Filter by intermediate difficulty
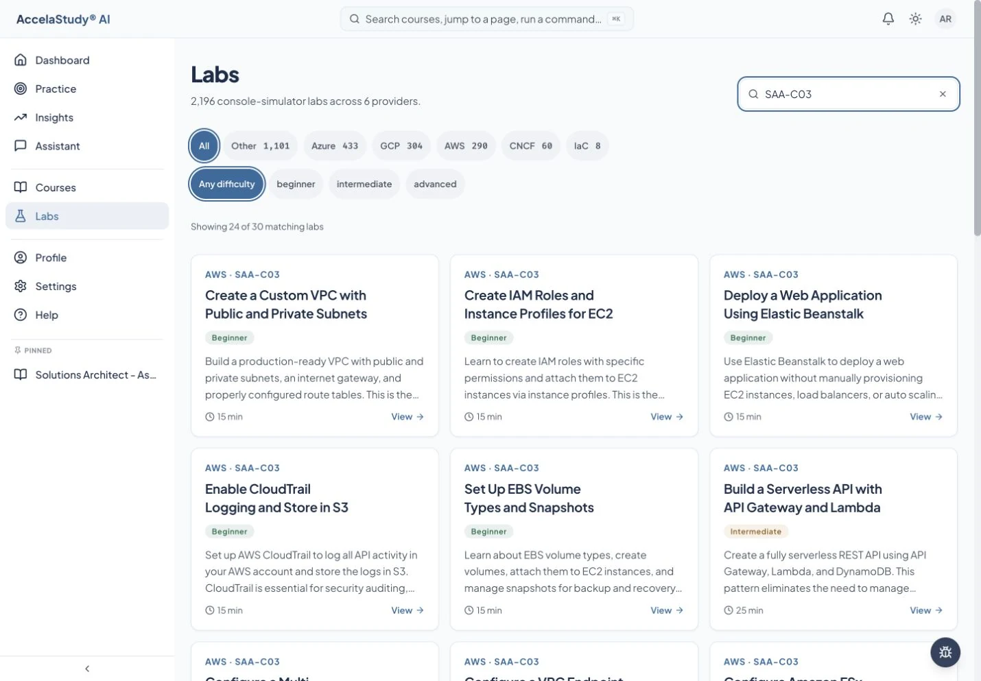 364,184
